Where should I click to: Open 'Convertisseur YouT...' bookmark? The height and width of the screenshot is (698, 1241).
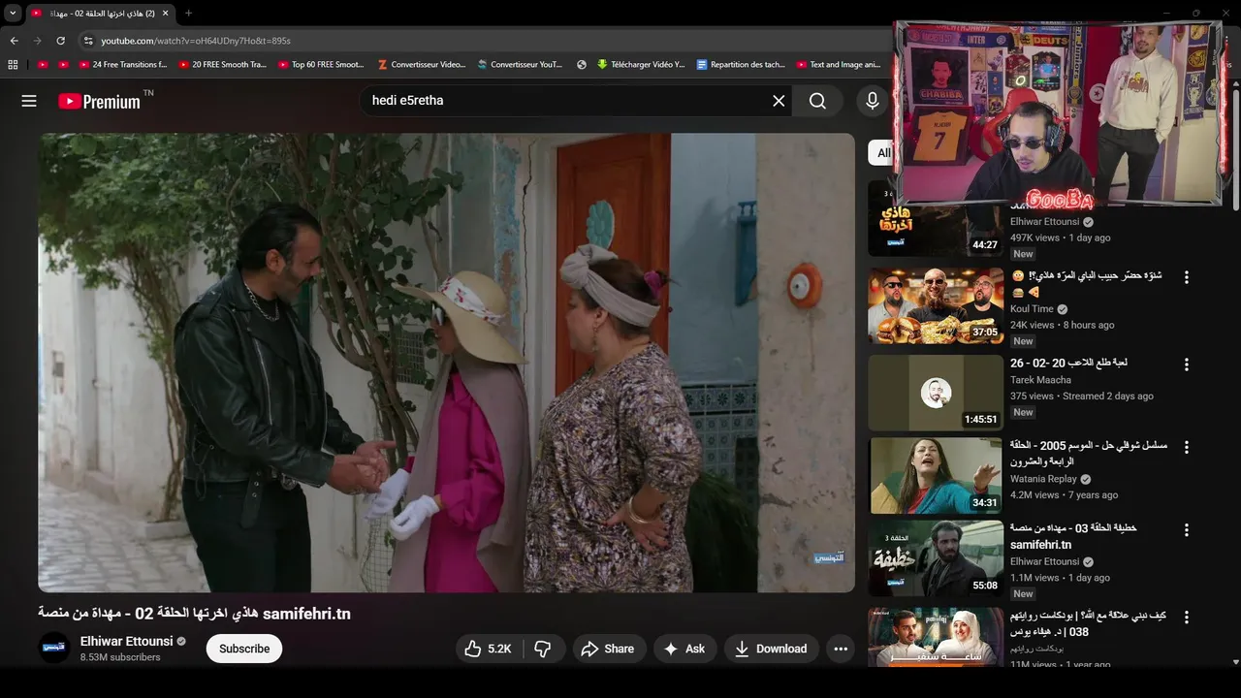tap(520, 65)
